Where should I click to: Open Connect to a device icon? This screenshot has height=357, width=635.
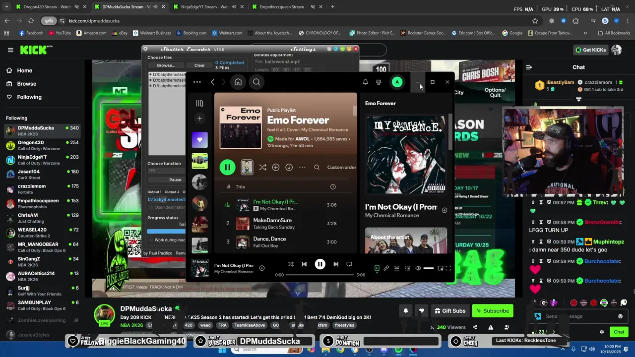pos(407,268)
